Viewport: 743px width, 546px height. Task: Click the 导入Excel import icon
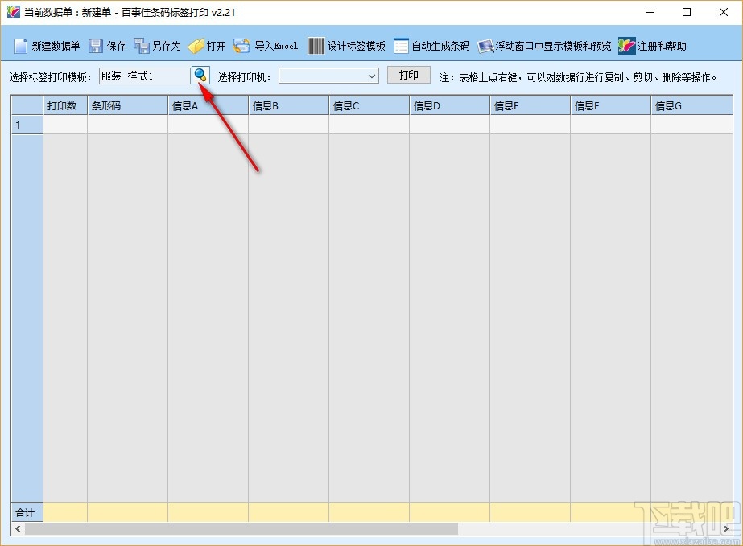241,46
